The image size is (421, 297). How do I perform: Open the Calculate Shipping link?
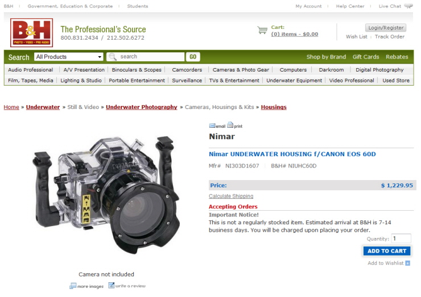coord(231,196)
